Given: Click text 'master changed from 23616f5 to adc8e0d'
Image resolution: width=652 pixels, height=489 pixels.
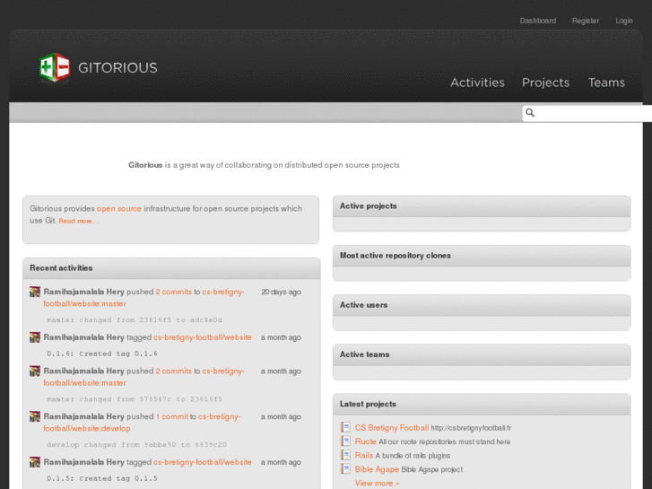Looking at the screenshot, I should pyautogui.click(x=135, y=320).
